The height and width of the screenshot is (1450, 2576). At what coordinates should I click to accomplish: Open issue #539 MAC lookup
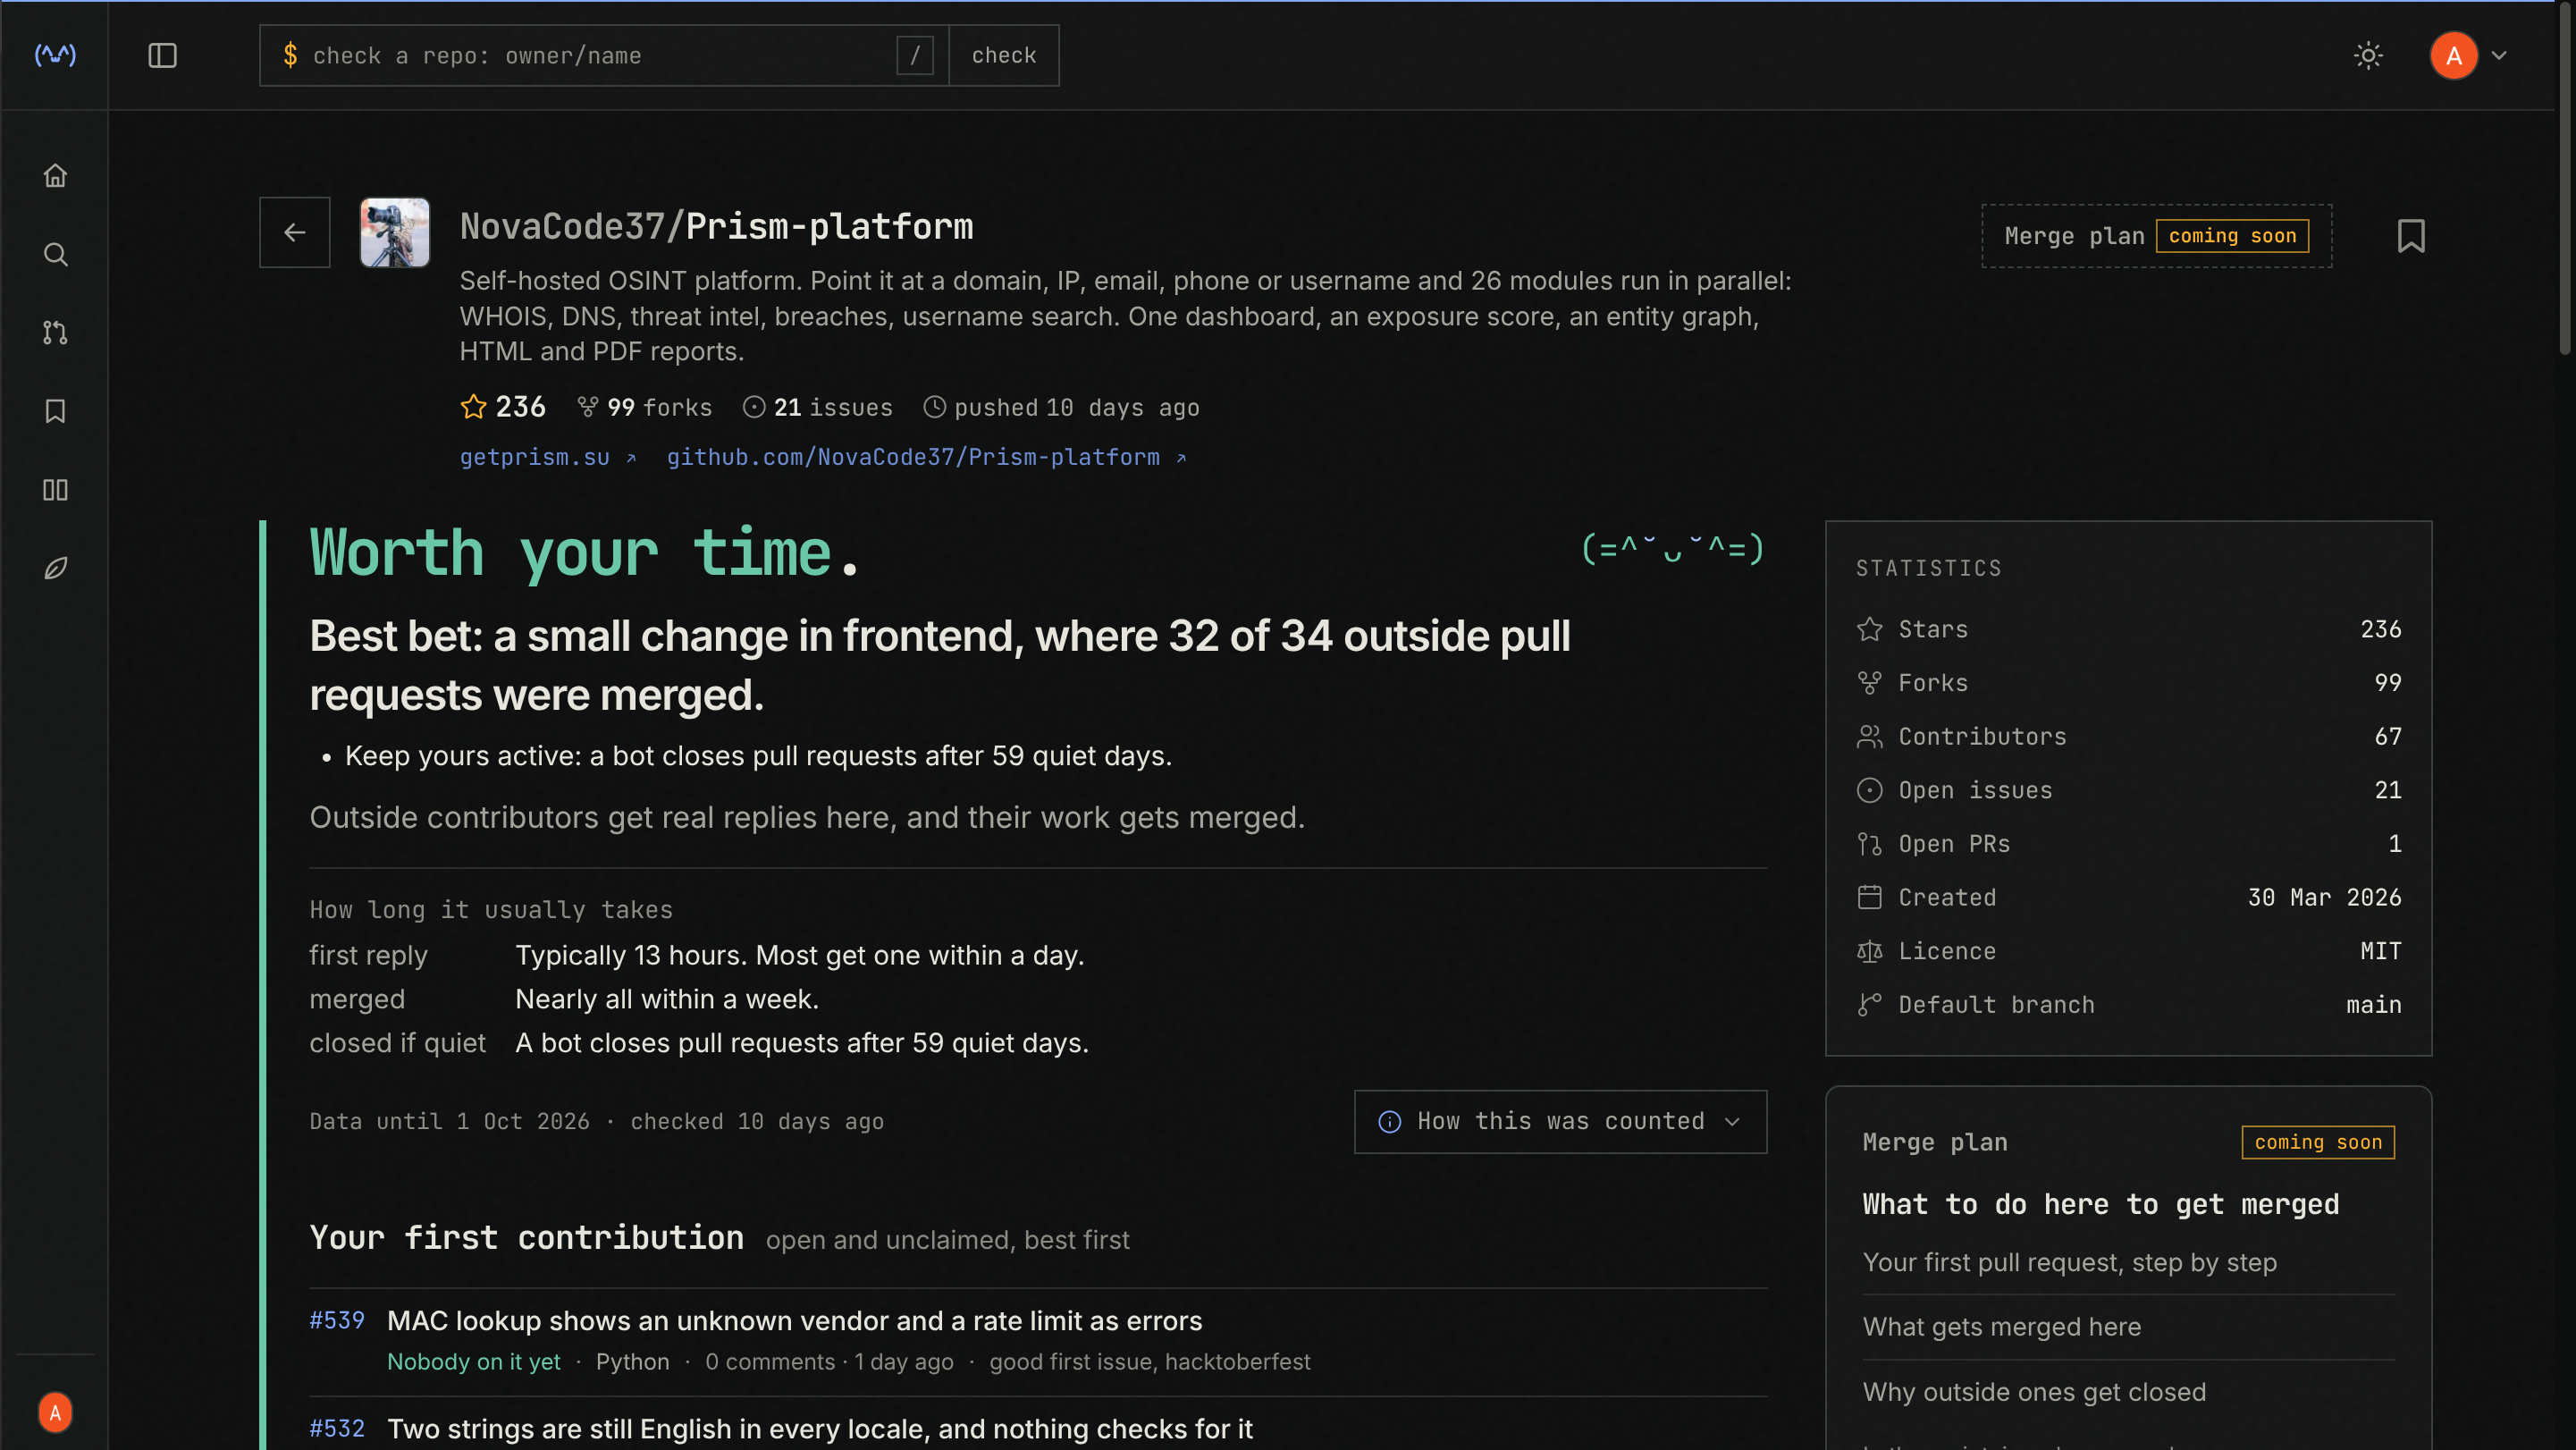(794, 1321)
